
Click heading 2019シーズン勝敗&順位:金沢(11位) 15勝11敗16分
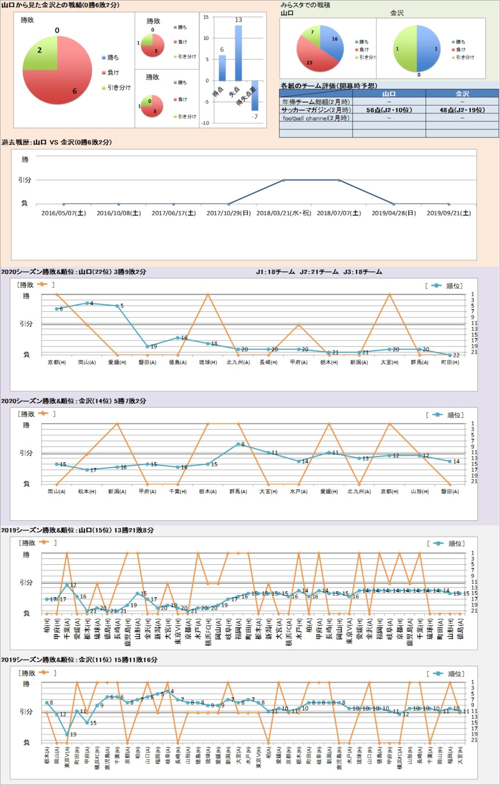point(79,660)
